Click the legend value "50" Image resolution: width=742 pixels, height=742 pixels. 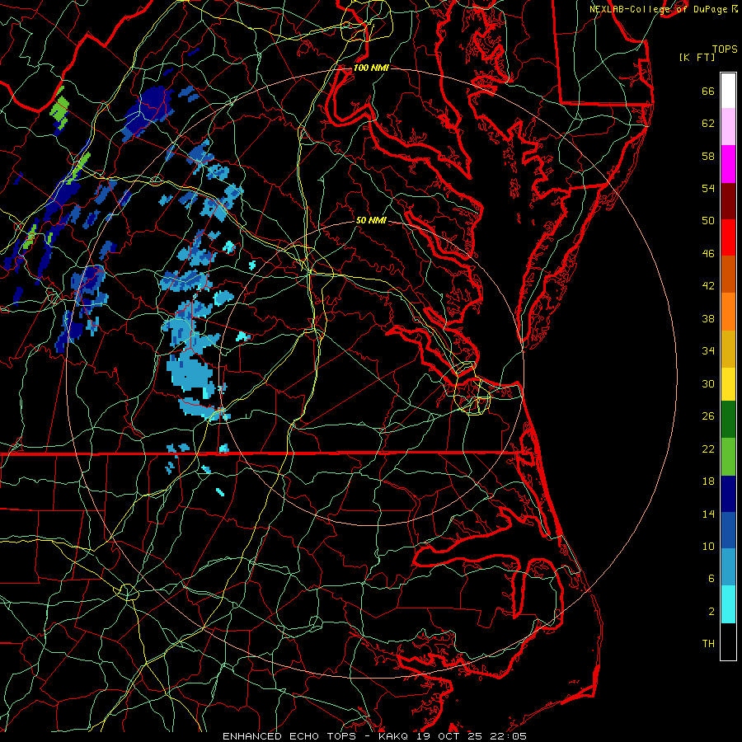708,220
